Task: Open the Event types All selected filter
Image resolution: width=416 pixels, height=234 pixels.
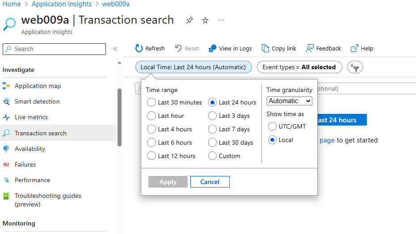Action: coord(299,67)
